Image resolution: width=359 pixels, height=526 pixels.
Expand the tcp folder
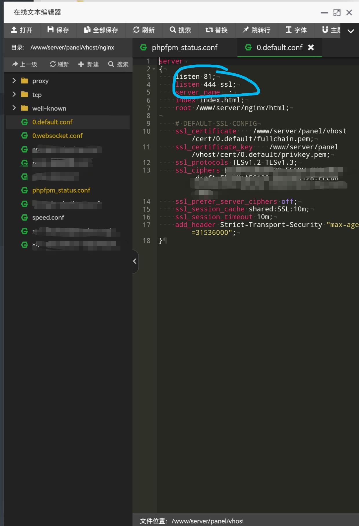point(14,94)
